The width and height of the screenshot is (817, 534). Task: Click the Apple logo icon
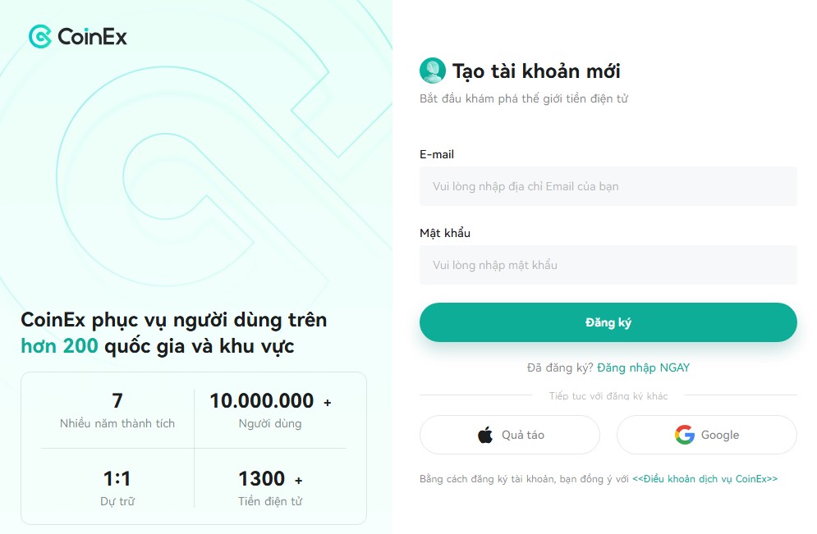tap(485, 435)
